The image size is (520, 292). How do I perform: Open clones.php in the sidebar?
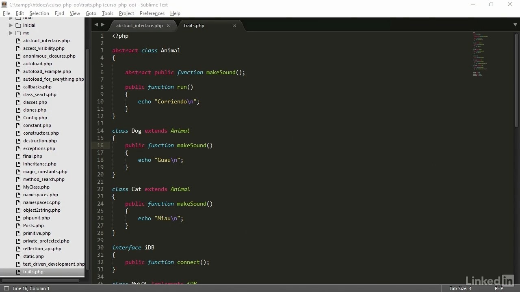tap(35, 110)
